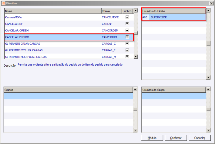Click the Grupos column header
This screenshot has width=215, height=144.
[69, 90]
